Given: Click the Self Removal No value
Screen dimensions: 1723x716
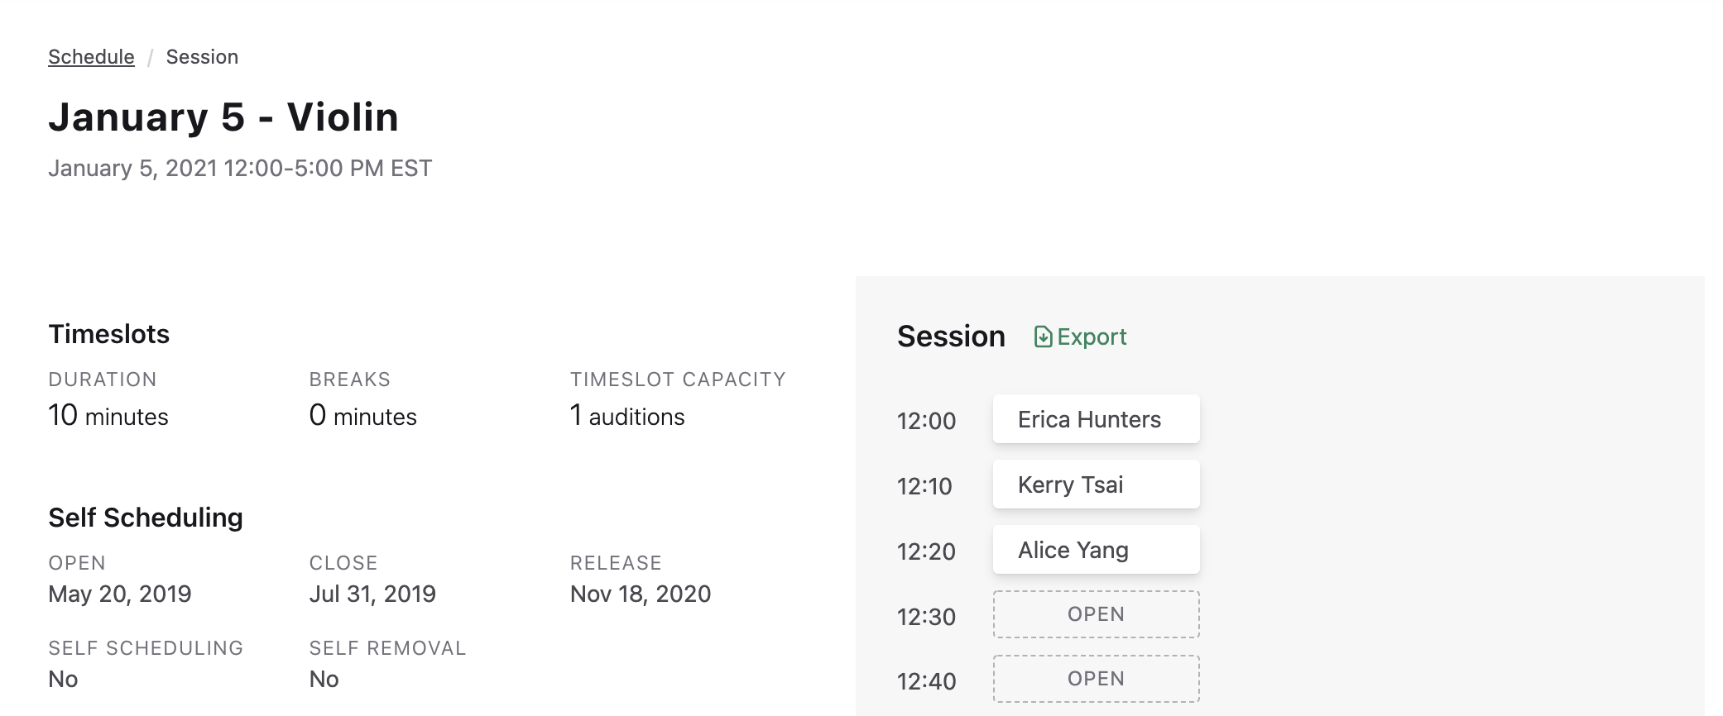Looking at the screenshot, I should 324,679.
